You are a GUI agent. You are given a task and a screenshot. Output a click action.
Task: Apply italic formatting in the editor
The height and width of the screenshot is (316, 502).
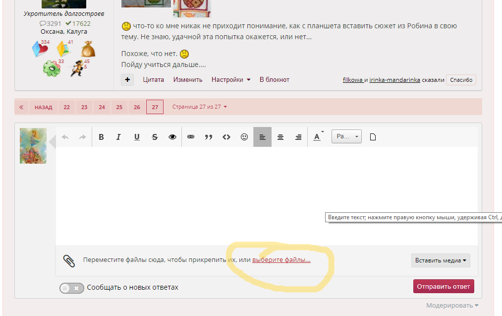click(x=118, y=137)
